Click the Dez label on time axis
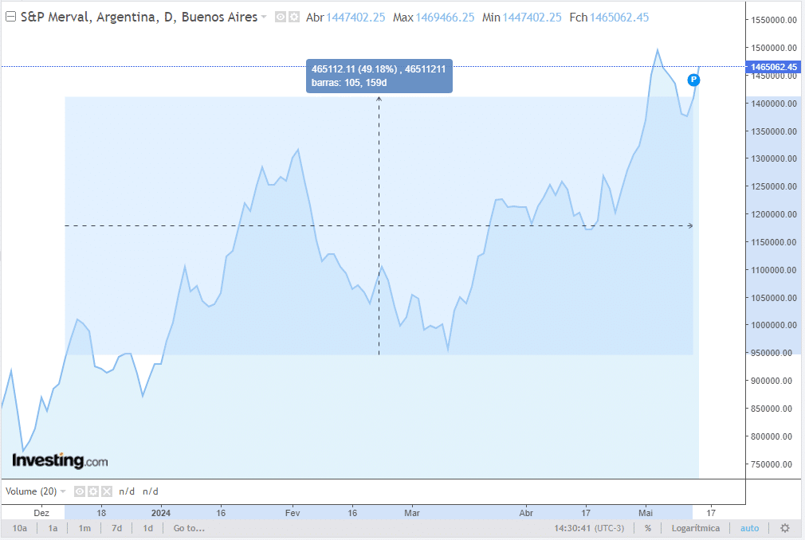805x540 pixels. pos(41,513)
